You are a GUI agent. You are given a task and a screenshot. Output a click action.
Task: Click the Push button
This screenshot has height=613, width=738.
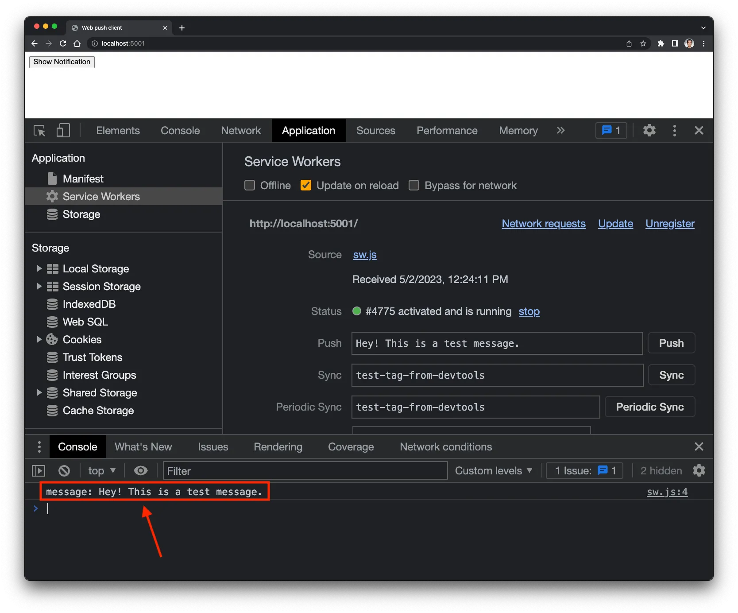[x=671, y=343]
